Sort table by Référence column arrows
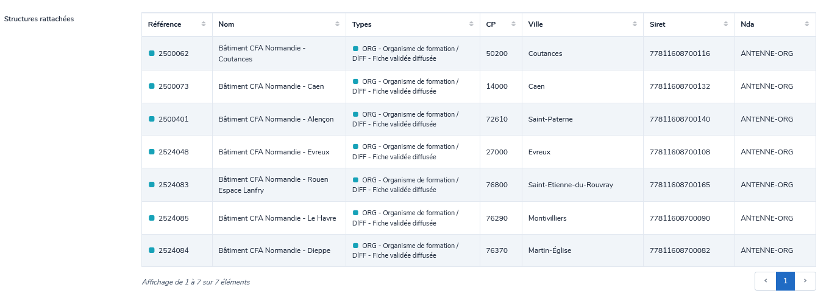Image resolution: width=818 pixels, height=293 pixels. point(204,24)
